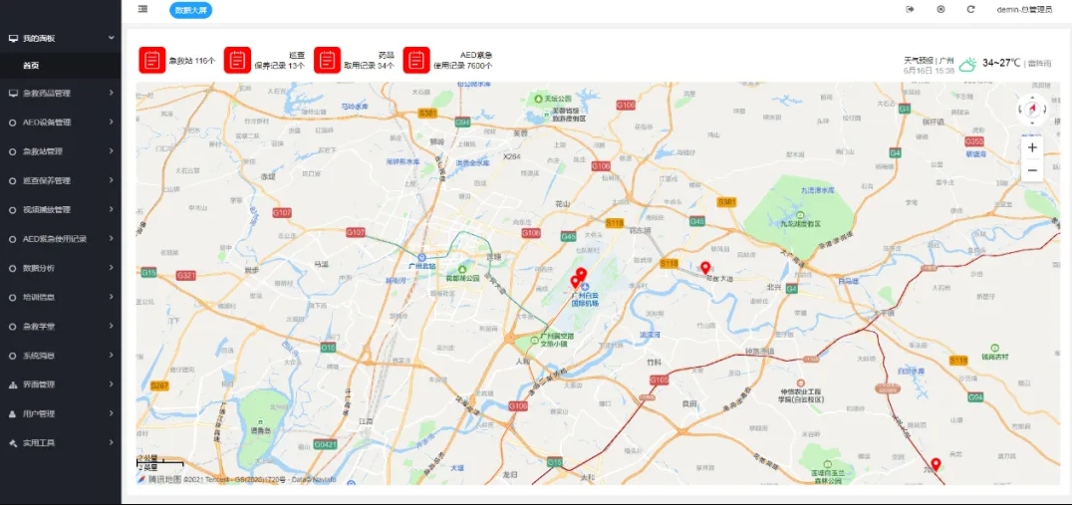The width and height of the screenshot is (1072, 505).
Task: Zoom in the map with plus button
Action: point(1032,147)
